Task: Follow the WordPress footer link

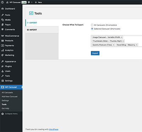Action: (54, 129)
